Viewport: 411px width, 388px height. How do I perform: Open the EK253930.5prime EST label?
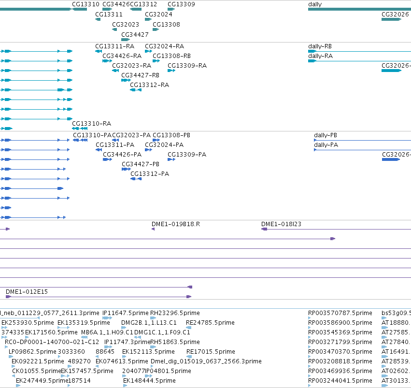[28, 323]
